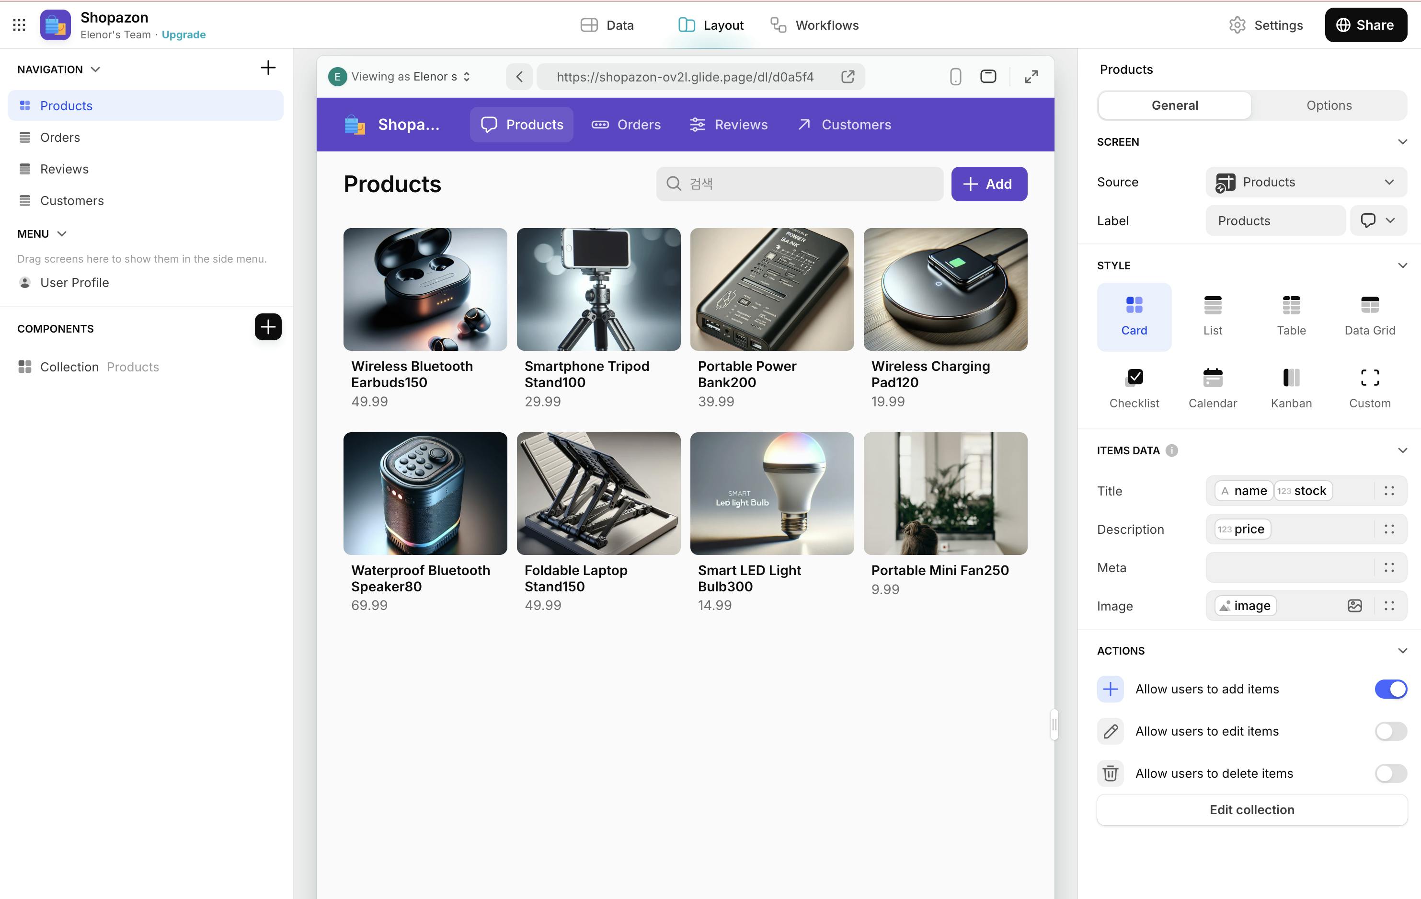Choose the Calendar collection style

(1212, 387)
